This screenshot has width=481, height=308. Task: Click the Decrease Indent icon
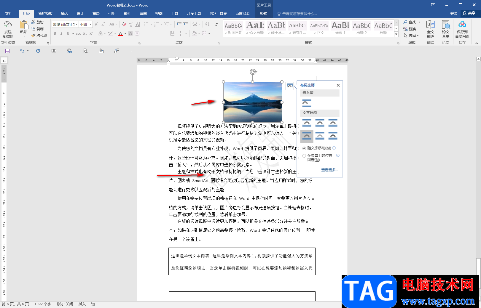[179, 24]
